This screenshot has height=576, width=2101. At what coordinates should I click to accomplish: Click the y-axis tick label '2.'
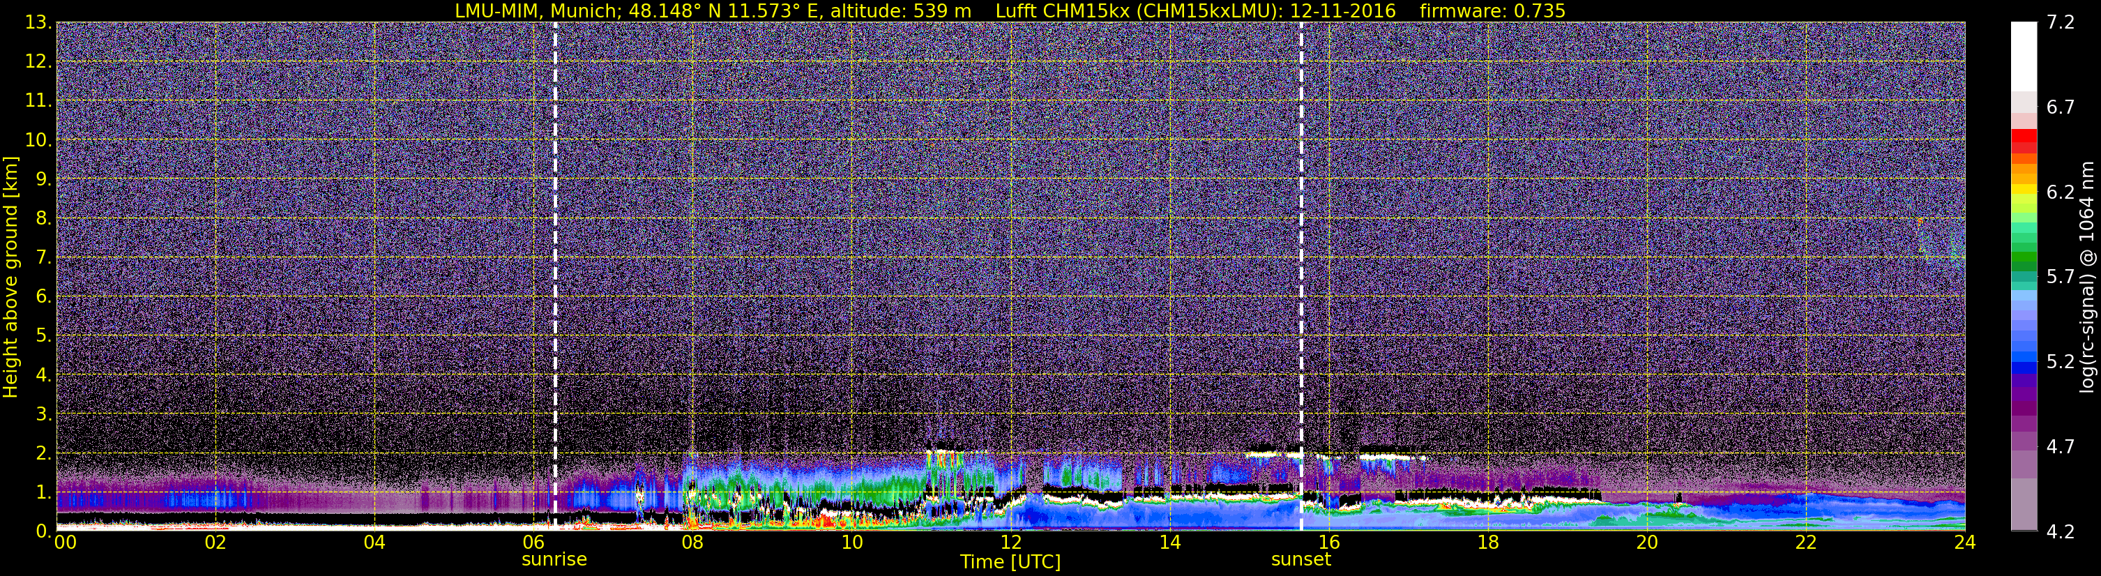[43, 453]
